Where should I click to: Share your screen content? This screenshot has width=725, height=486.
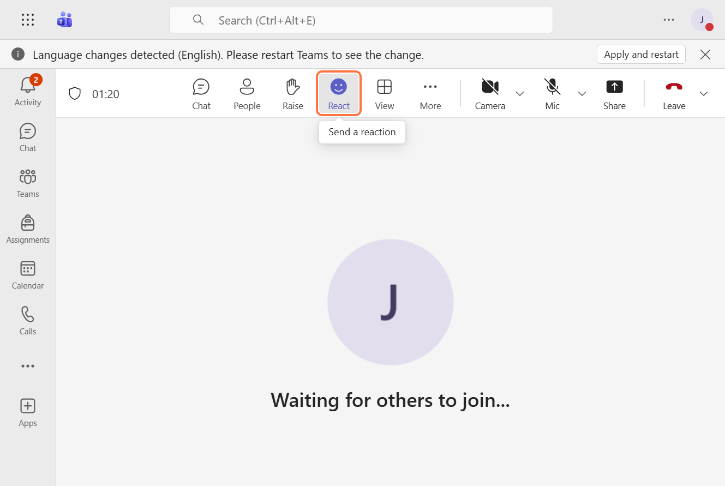tap(614, 94)
